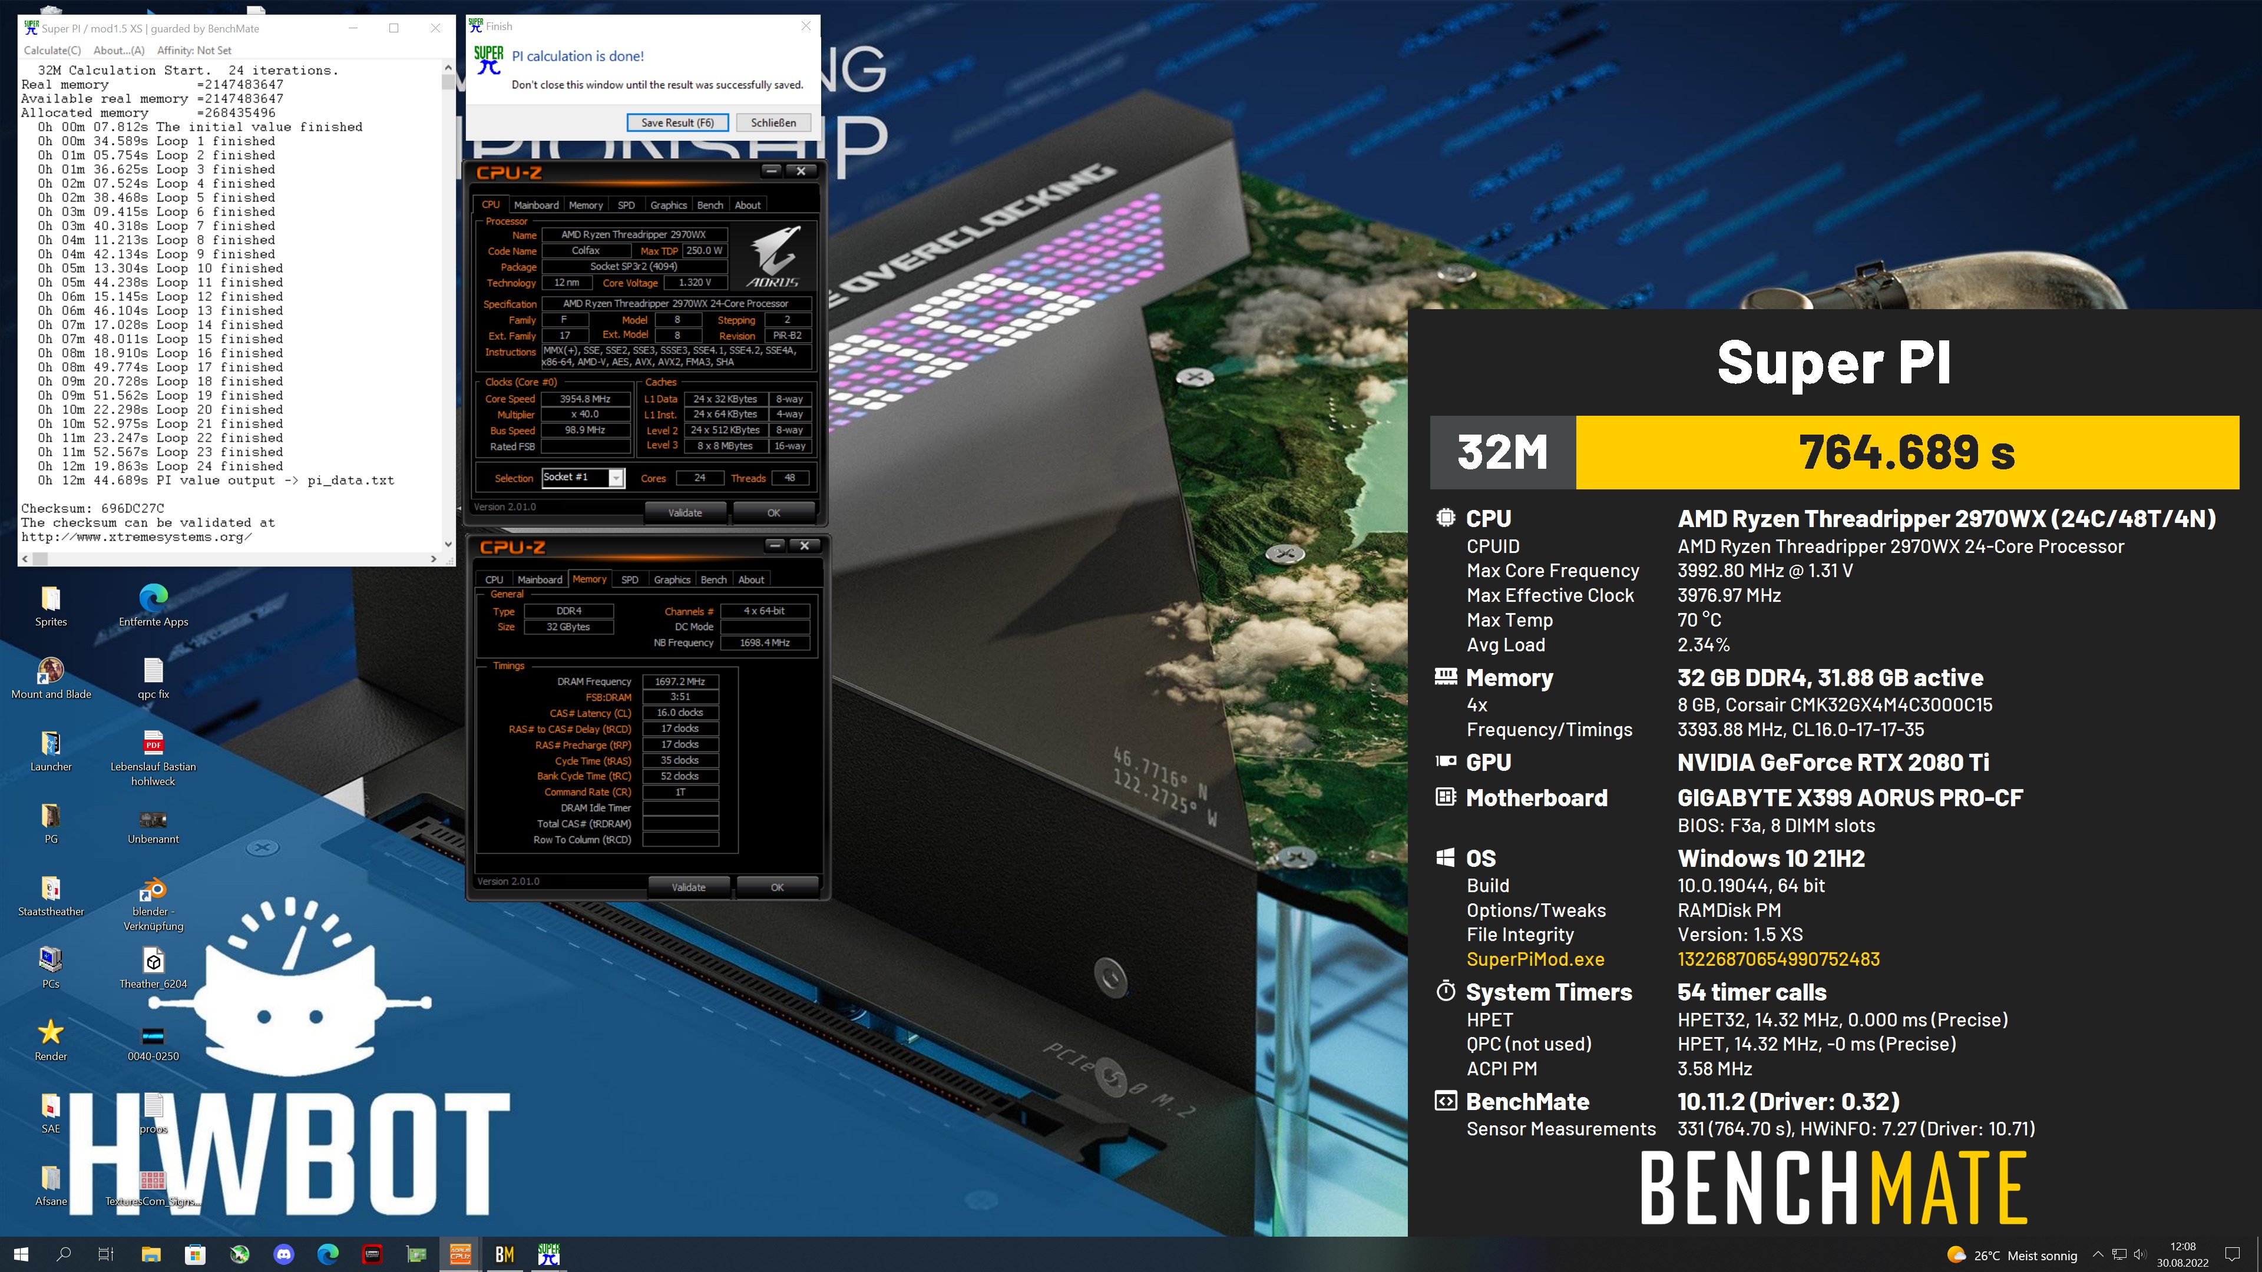This screenshot has width=2262, height=1272.
Task: Open SPD tab in upper CPU-Z
Action: coord(626,204)
